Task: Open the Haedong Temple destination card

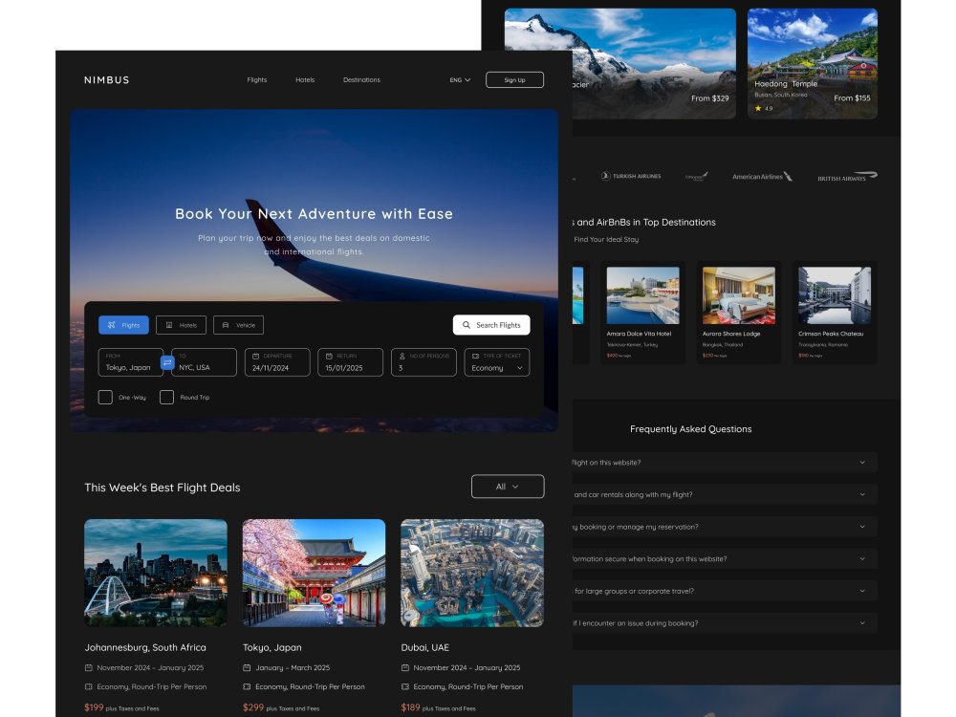Action: (813, 63)
